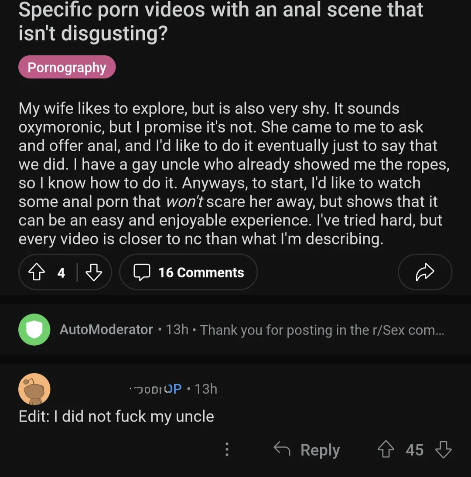Upvote the comment with 45 votes

pyautogui.click(x=386, y=450)
